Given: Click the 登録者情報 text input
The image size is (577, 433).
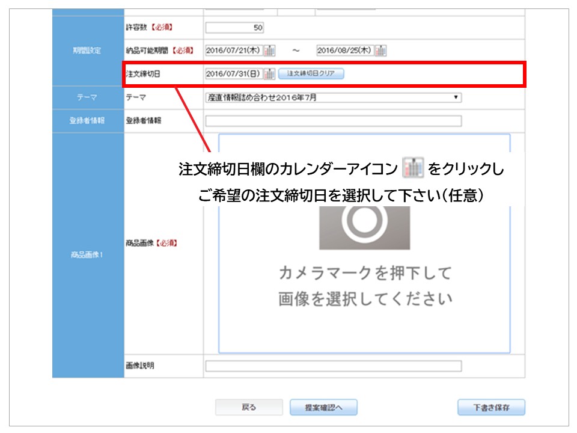Looking at the screenshot, I should pyautogui.click(x=334, y=121).
